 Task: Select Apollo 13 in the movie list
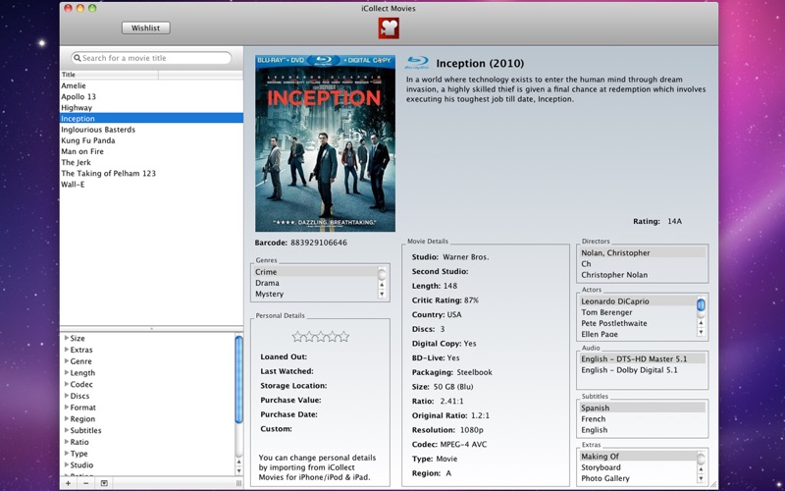151,96
